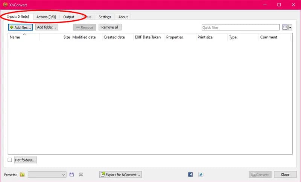This screenshot has width=301, height=182.
Task: Show the About tab
Action: pos(123,17)
